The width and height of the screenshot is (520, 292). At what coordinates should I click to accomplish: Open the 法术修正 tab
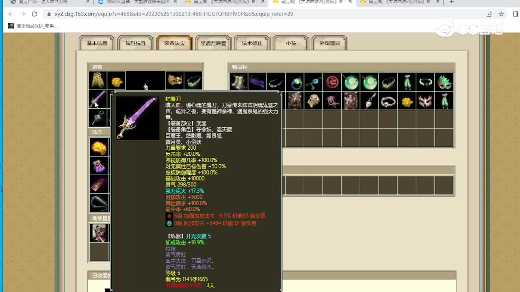click(252, 43)
